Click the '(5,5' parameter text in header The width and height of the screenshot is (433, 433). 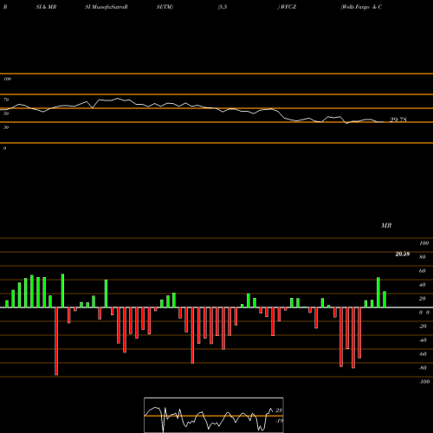point(223,7)
